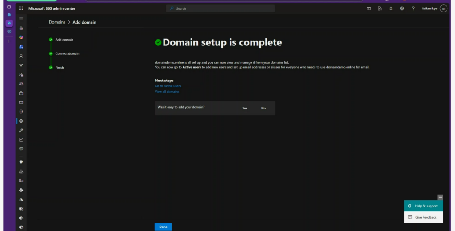The width and height of the screenshot is (455, 231).
Task: Select the Connect domain wizard step
Action: pyautogui.click(x=67, y=53)
